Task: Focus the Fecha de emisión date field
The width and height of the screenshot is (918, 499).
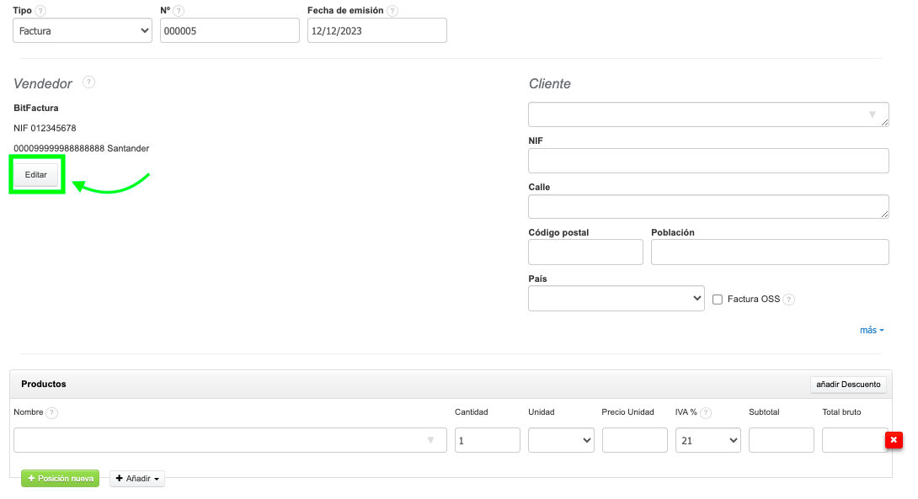Action: tap(376, 31)
